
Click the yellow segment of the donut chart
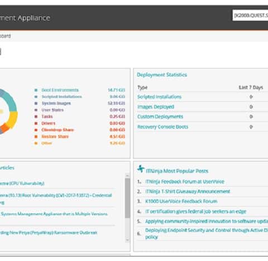(x=13, y=120)
